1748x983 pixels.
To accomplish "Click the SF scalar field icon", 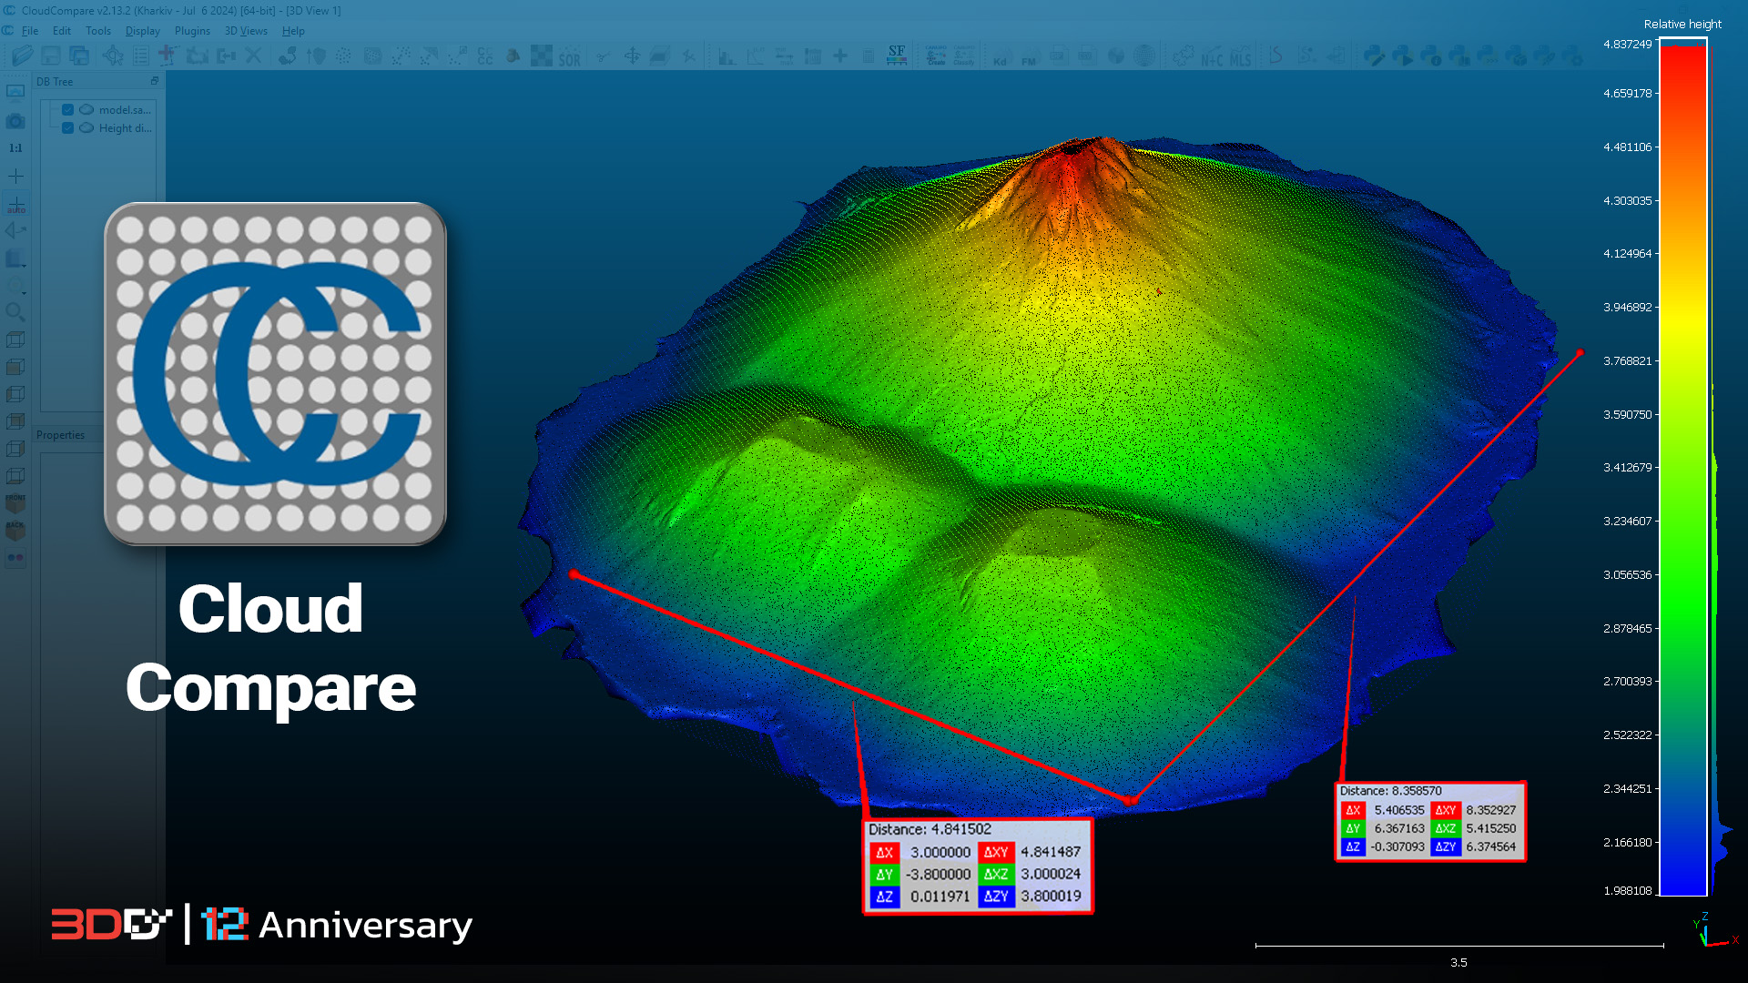I will 897,56.
